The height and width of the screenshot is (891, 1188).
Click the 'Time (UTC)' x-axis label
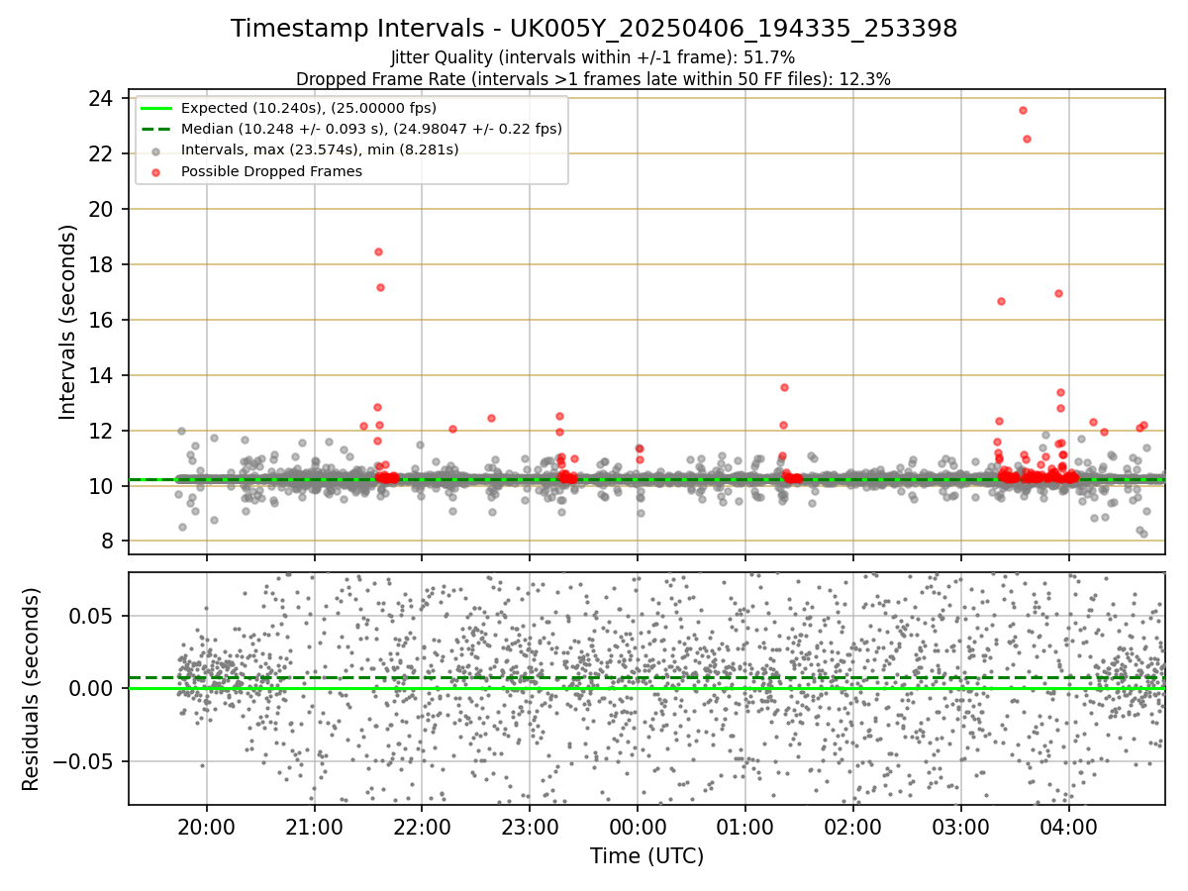tap(646, 856)
